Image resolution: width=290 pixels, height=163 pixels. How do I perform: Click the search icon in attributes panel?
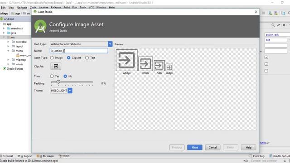pos(273,25)
